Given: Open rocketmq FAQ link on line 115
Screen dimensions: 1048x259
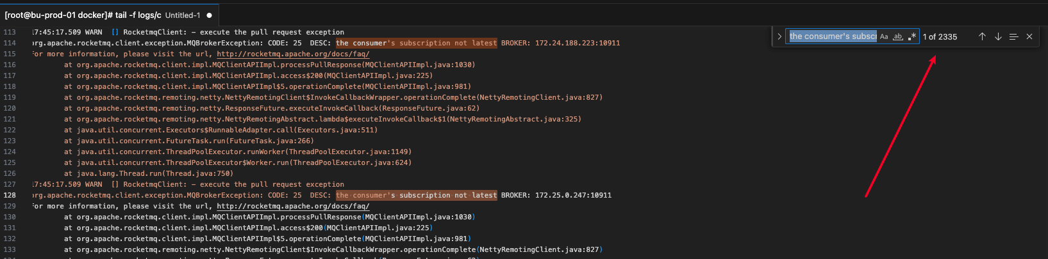Looking at the screenshot, I should click(293, 54).
